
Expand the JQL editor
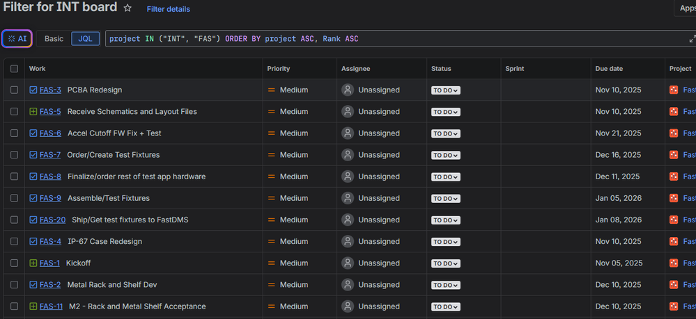coord(692,39)
